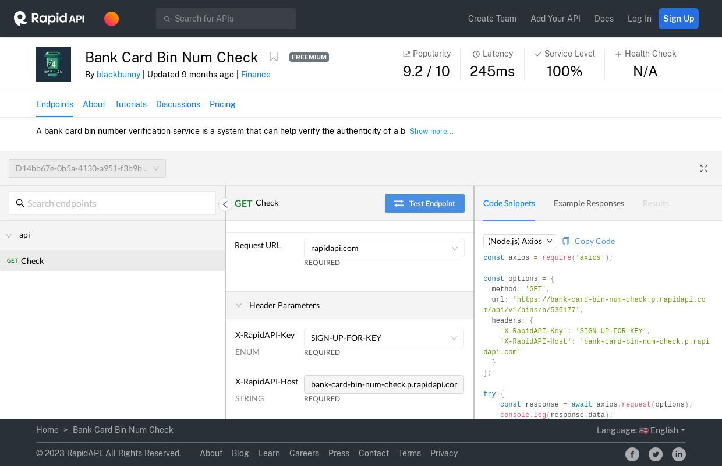Click the Log In link
The image size is (722, 466).
pos(639,19)
